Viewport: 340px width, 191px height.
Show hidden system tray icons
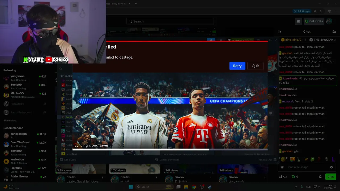[x=296, y=187]
